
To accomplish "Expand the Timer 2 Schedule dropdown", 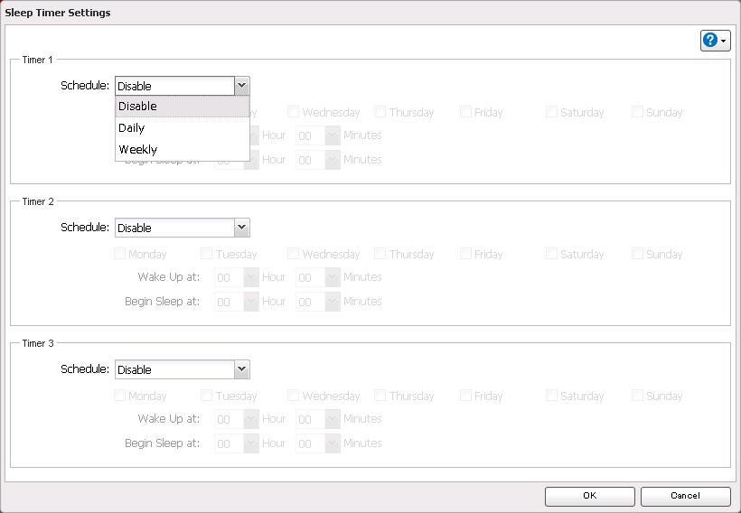I will pos(241,228).
